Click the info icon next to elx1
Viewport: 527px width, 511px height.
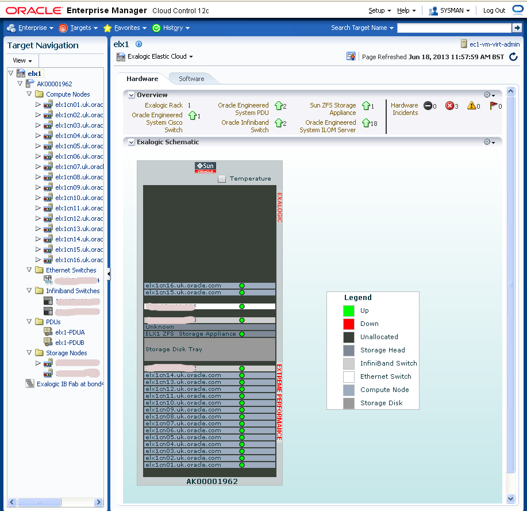(138, 44)
